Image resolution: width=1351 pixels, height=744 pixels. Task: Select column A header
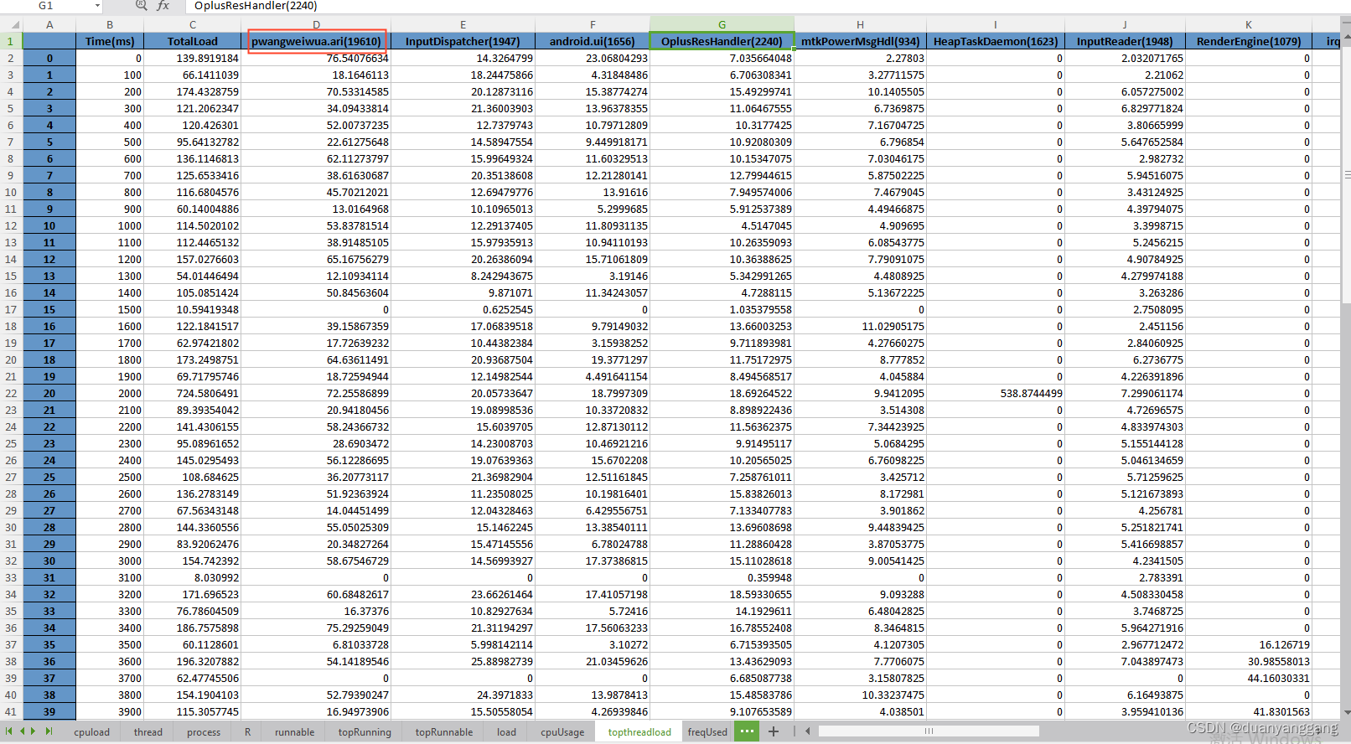point(49,24)
